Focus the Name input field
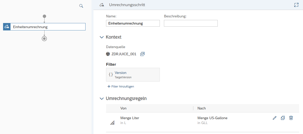Viewport: 303px width, 134px height. click(x=133, y=23)
